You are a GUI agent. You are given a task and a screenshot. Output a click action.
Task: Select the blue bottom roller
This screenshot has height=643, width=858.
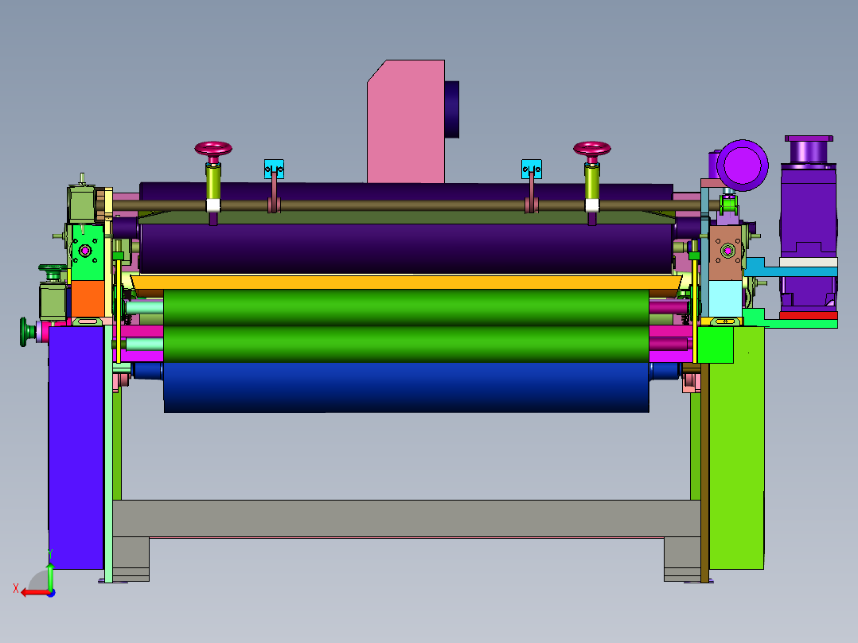406,388
